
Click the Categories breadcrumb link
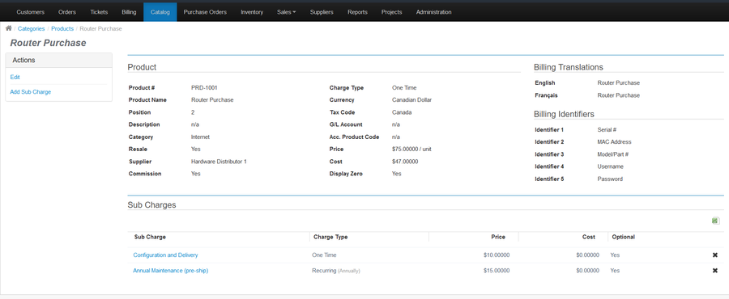pos(31,29)
